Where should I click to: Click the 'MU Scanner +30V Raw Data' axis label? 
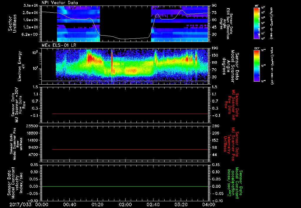click(18, 105)
